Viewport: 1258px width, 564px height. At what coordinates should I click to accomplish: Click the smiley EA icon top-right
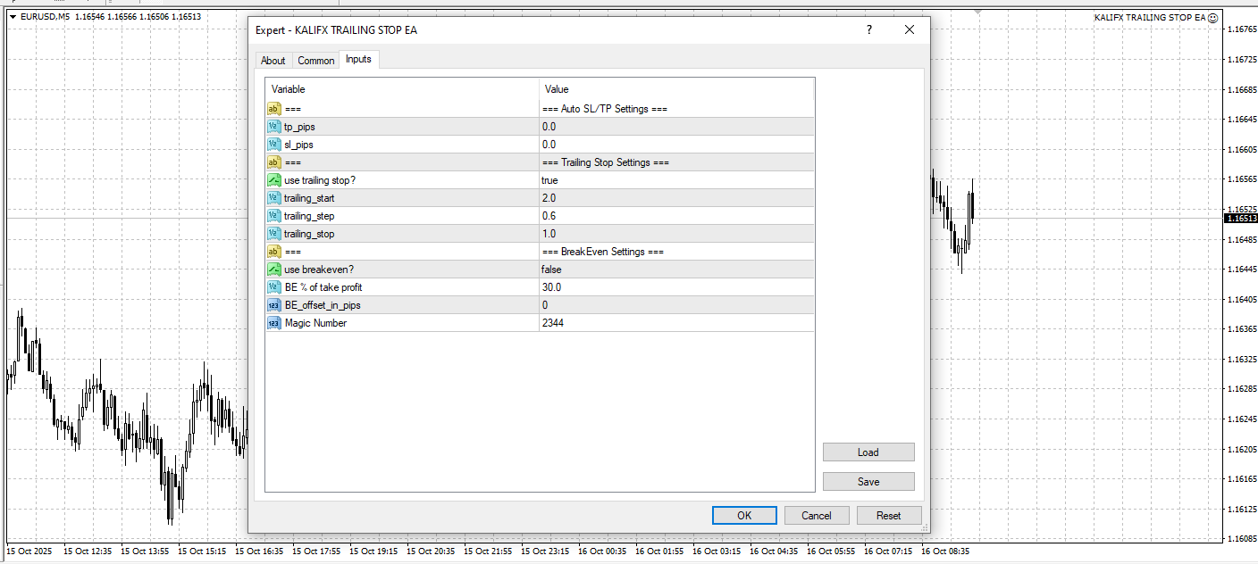(1212, 17)
